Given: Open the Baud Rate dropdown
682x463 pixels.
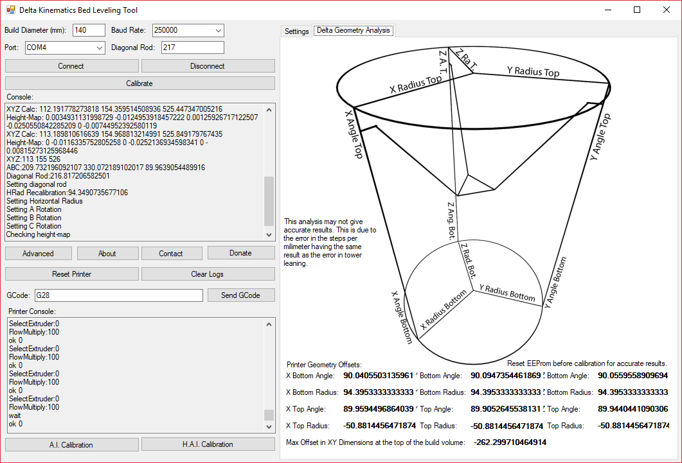Looking at the screenshot, I should tap(219, 30).
